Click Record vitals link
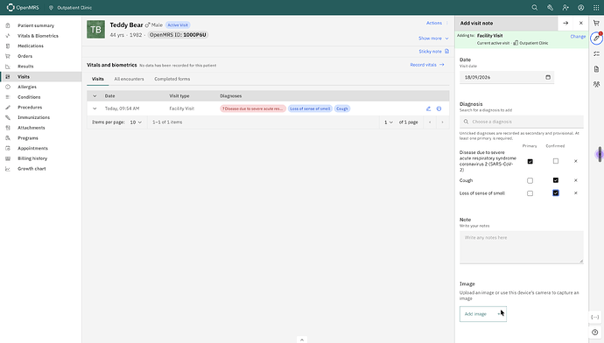Viewport: 604px width, 343px height. click(427, 65)
